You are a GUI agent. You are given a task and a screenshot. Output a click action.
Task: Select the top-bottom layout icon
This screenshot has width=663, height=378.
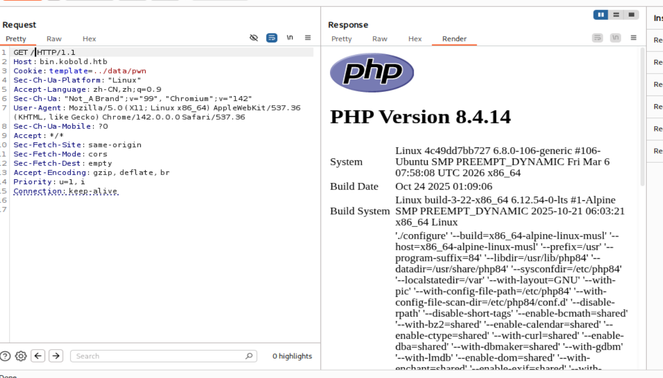coord(616,14)
